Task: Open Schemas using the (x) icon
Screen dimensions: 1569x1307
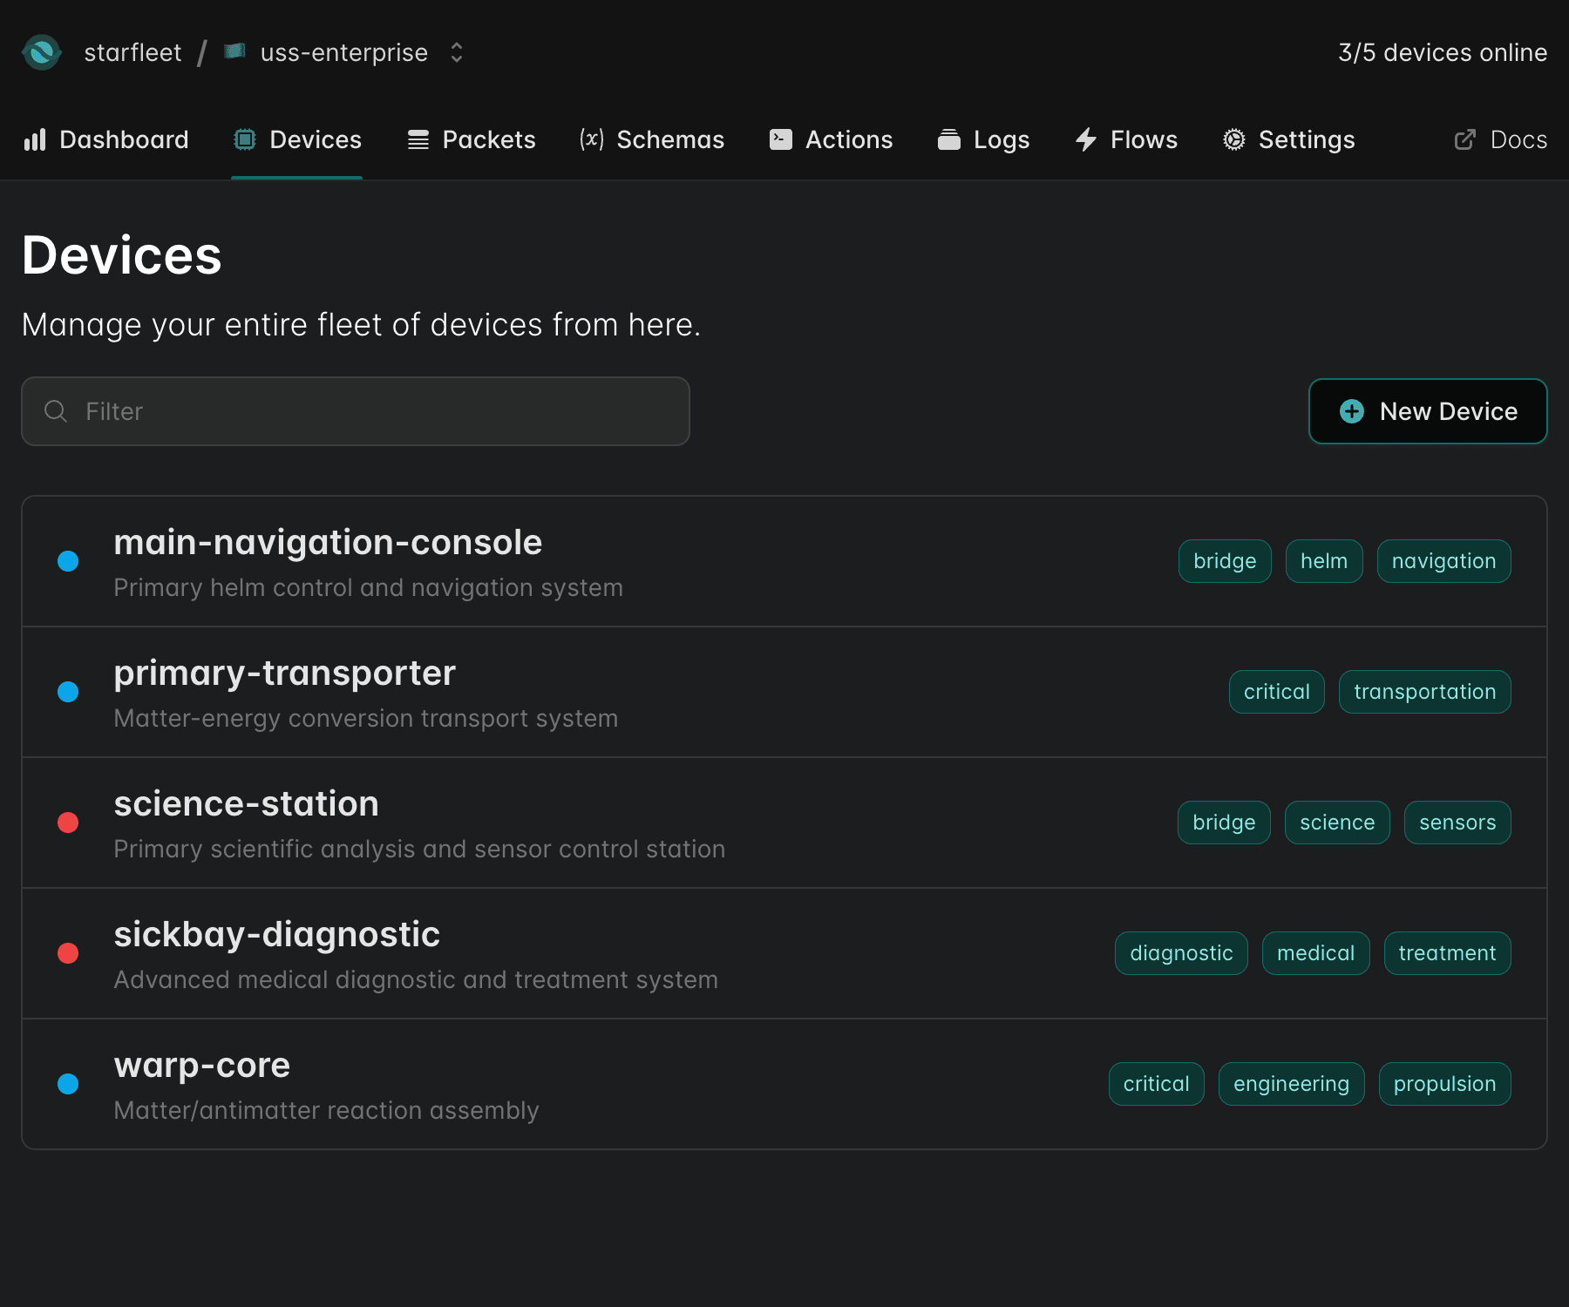Action: pyautogui.click(x=591, y=139)
